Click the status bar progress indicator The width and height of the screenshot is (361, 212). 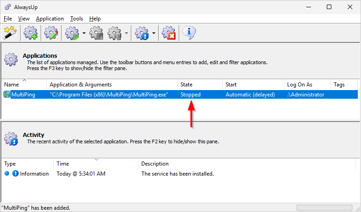point(324,207)
